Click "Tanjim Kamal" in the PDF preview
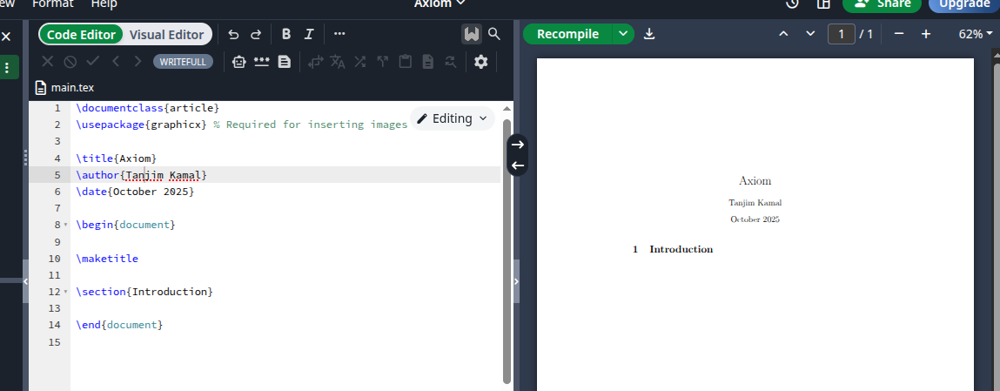Screen dimensions: 1000x391 coord(755,203)
